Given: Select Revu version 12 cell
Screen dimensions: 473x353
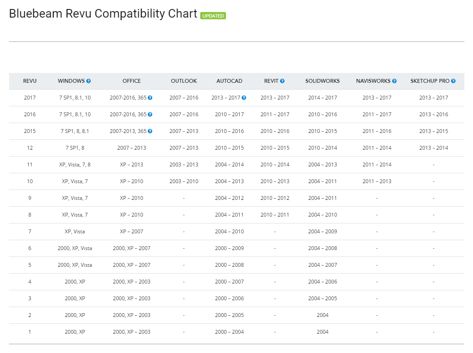Looking at the screenshot, I should pos(30,148).
